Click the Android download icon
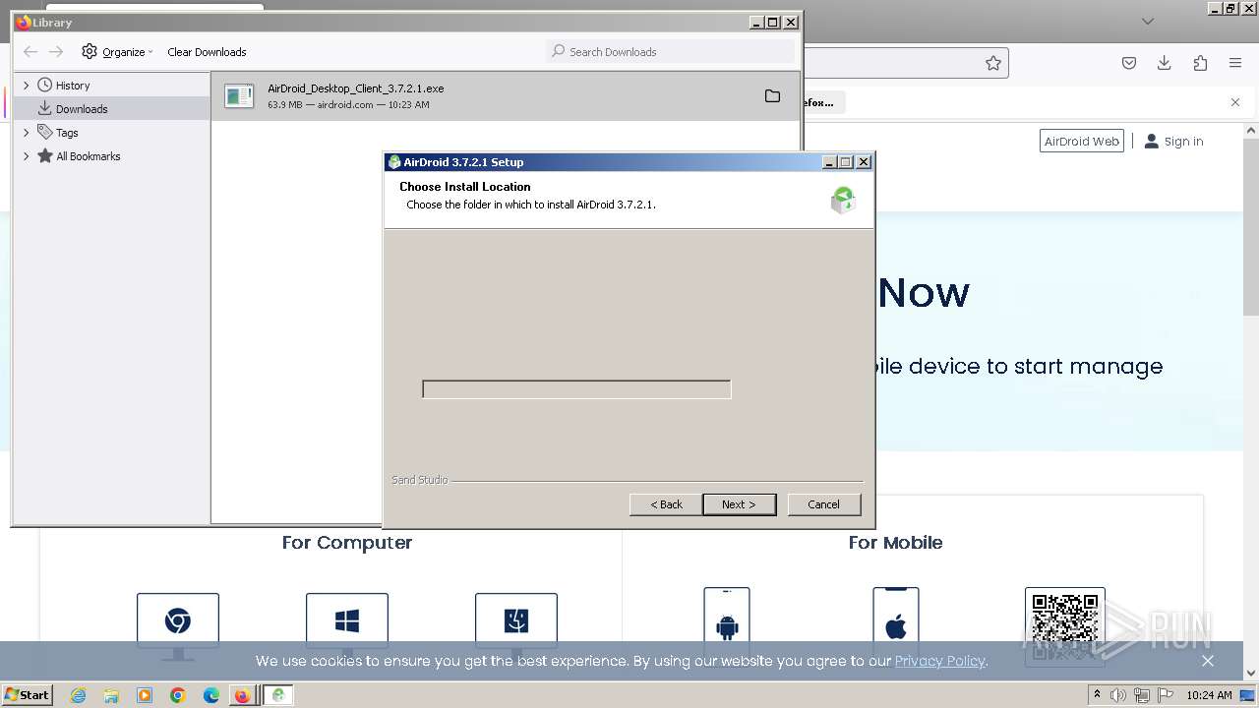The width and height of the screenshot is (1259, 708). [x=727, y=625]
